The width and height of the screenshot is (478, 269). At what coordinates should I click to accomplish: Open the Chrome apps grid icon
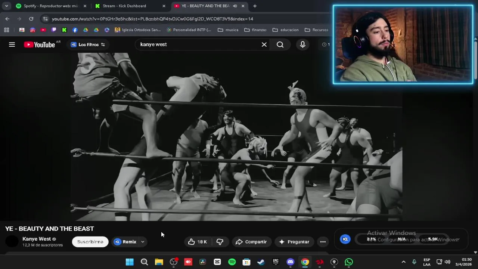click(6, 30)
